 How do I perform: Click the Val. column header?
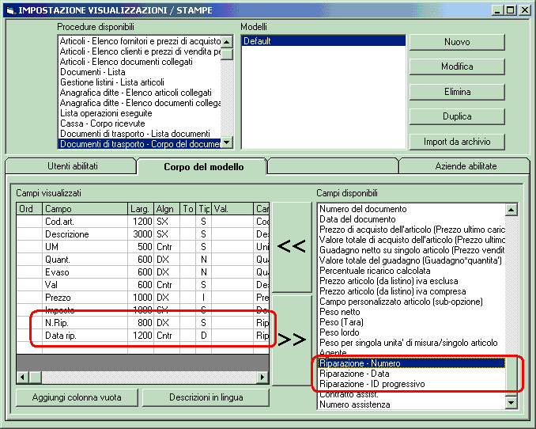pyautogui.click(x=232, y=209)
